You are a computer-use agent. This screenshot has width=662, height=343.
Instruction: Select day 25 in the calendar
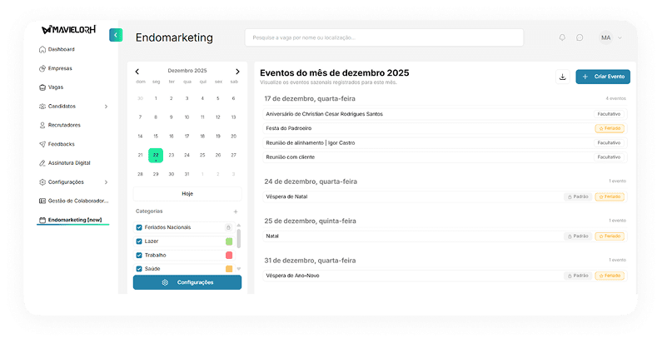coord(202,155)
